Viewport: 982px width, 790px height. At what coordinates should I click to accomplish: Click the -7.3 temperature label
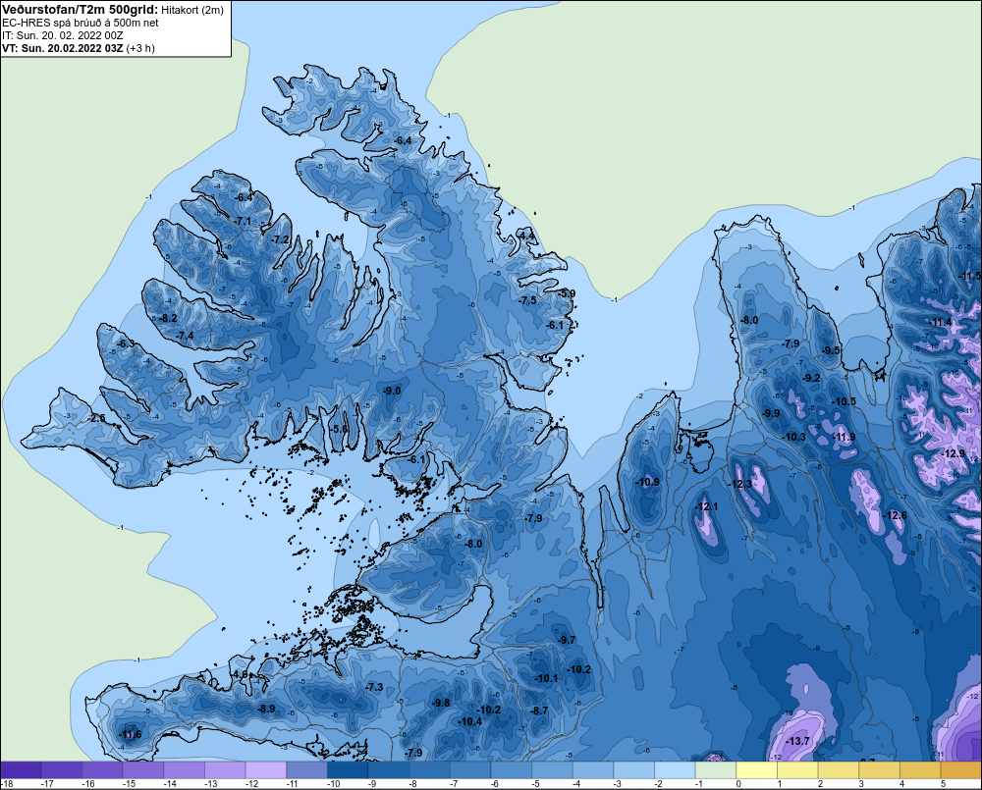[x=374, y=687]
